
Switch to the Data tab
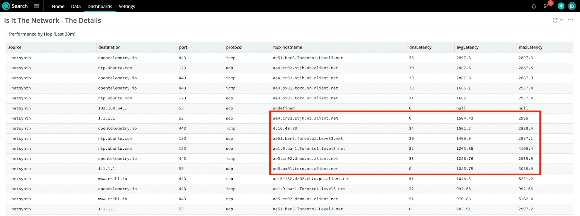click(x=76, y=7)
